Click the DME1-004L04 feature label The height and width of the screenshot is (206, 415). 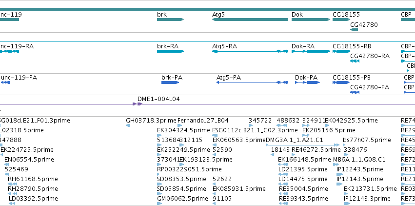[158, 99]
